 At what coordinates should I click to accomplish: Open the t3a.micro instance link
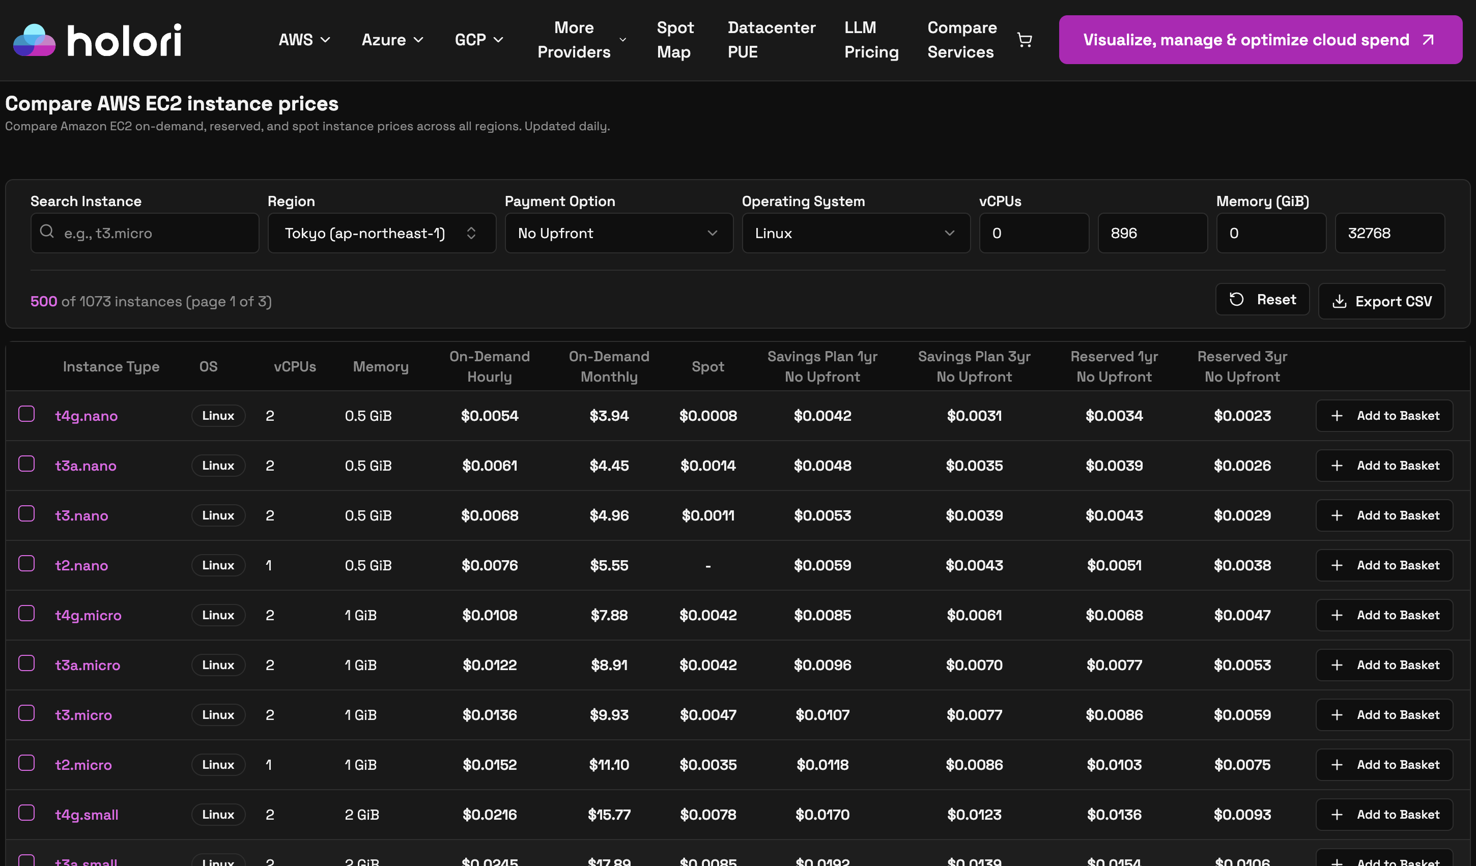[87, 665]
